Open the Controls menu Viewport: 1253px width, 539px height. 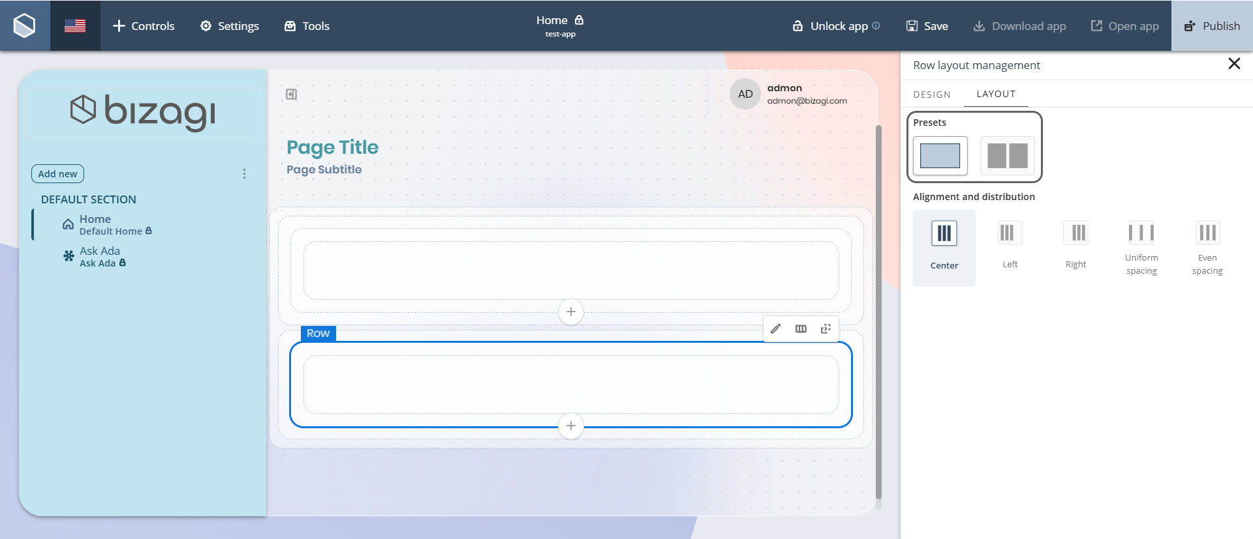point(144,25)
